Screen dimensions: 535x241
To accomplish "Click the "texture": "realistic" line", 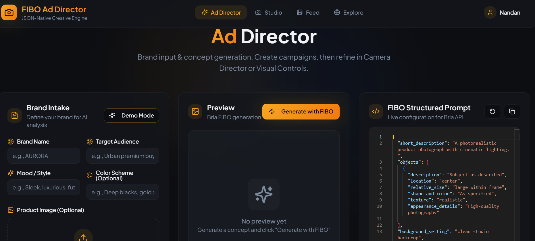I will [x=438, y=200].
